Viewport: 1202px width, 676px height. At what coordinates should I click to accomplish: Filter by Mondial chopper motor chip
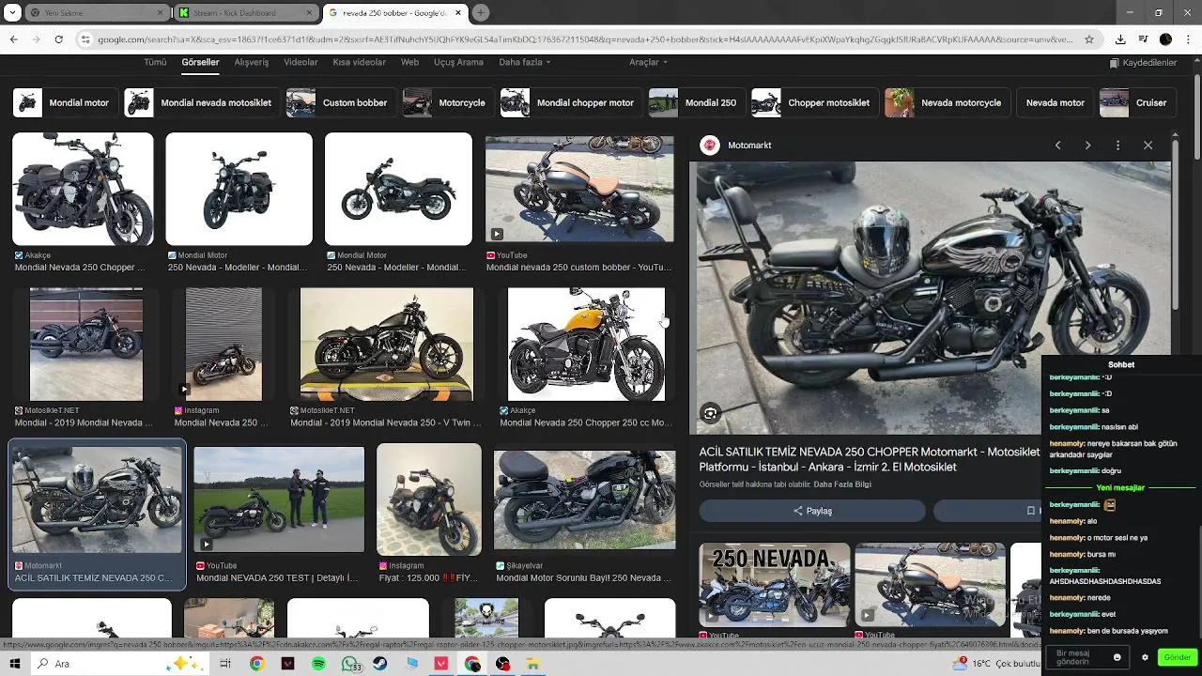(x=569, y=102)
